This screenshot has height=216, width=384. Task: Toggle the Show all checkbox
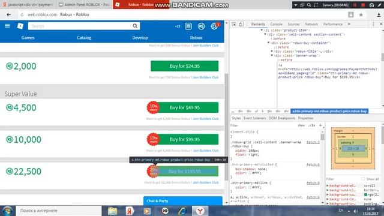(x=363, y=179)
